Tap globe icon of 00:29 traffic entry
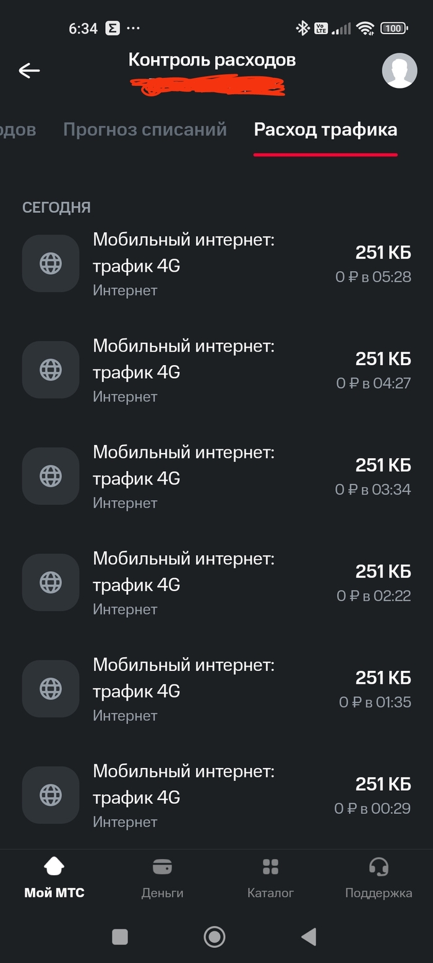The width and height of the screenshot is (433, 963). tap(51, 795)
